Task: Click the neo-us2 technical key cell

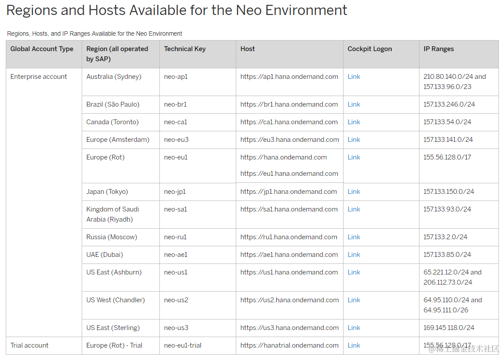Action: (x=176, y=300)
